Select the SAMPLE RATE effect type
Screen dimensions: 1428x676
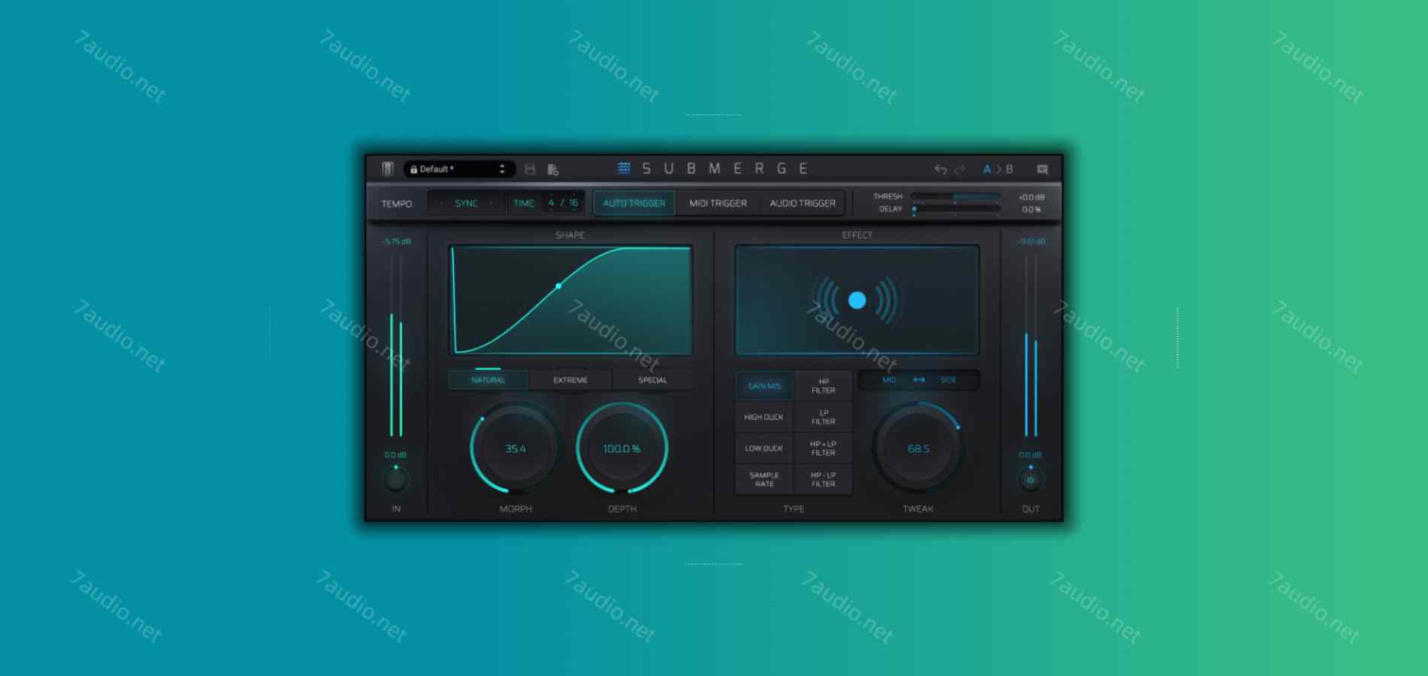tap(764, 479)
